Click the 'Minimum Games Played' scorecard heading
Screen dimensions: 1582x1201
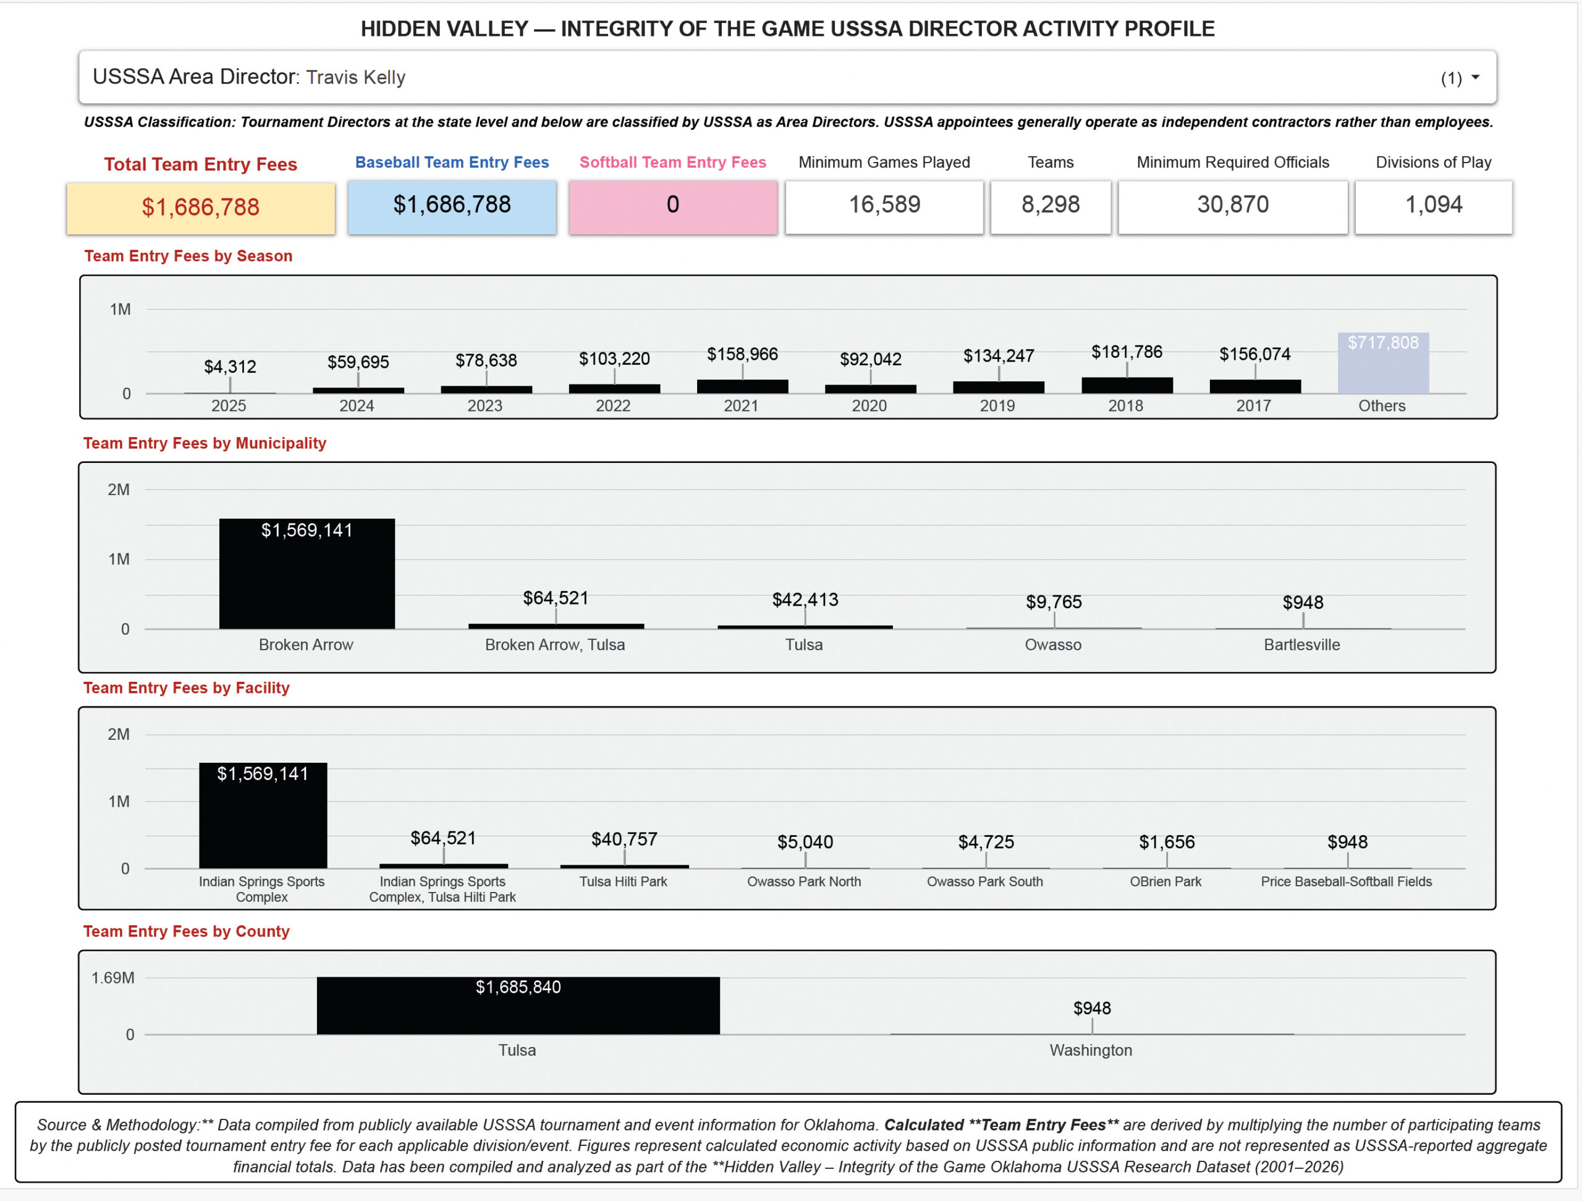coord(884,163)
